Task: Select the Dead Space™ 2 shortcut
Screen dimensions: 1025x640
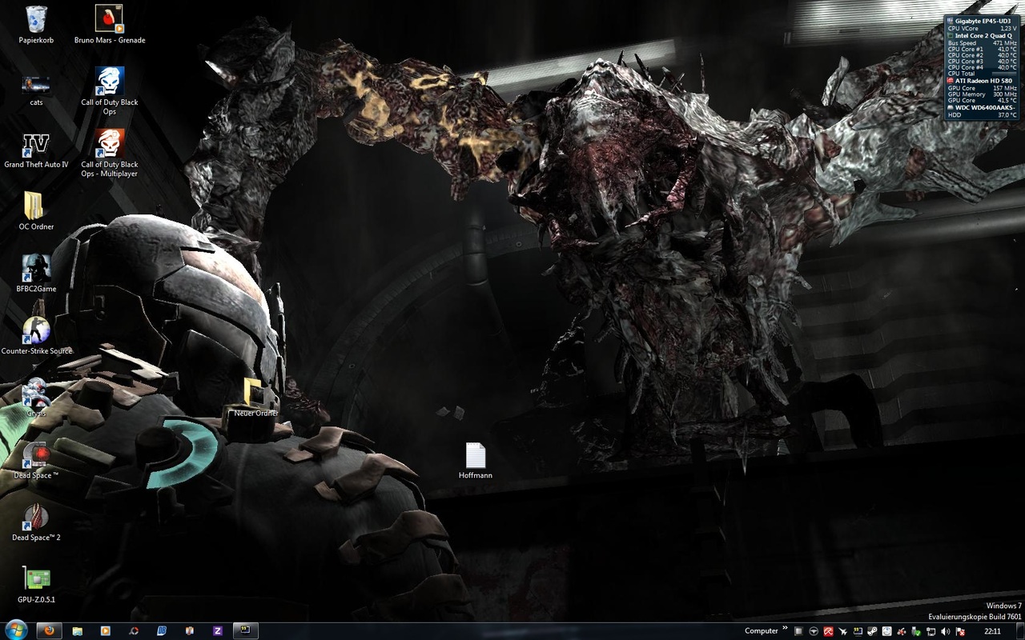Action: pos(36,522)
